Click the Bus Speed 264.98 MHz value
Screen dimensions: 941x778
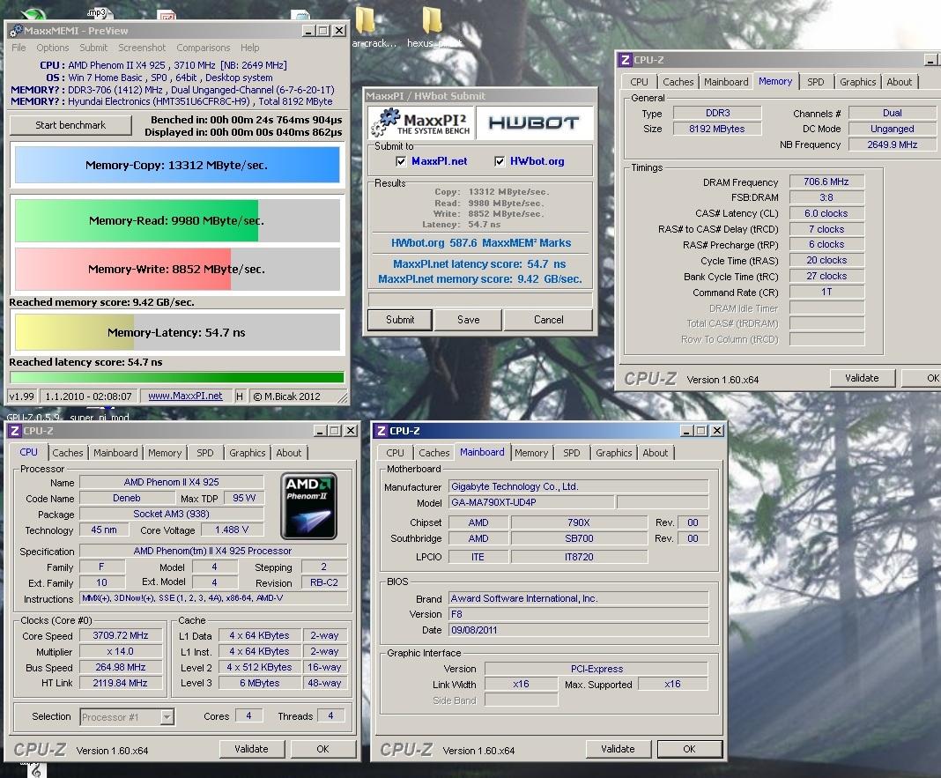[x=121, y=667]
